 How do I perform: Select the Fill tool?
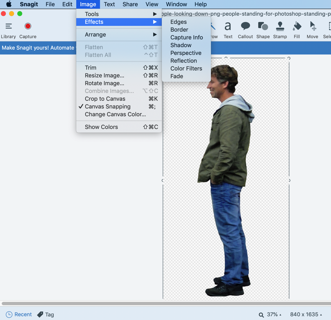point(297,27)
